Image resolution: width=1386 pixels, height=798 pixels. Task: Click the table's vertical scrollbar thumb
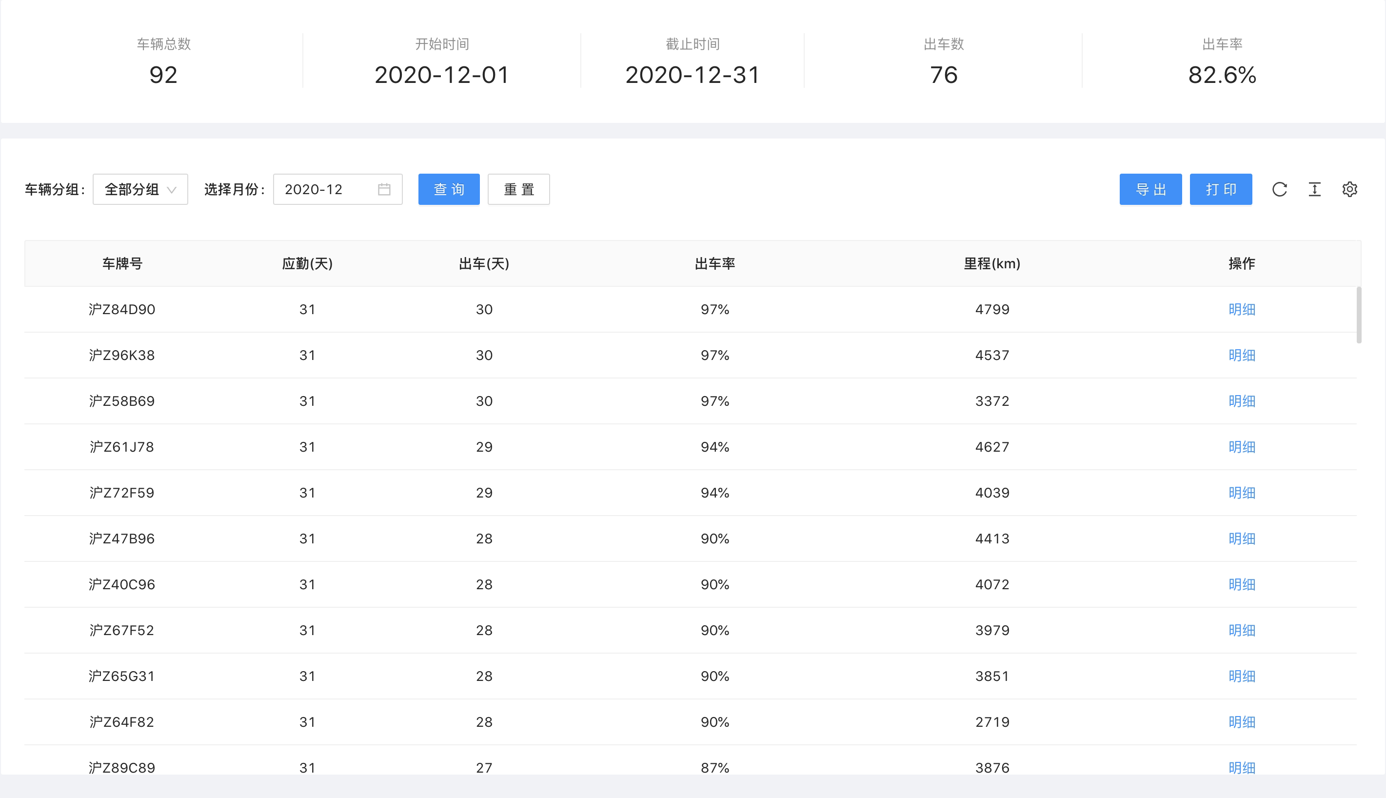point(1359,315)
